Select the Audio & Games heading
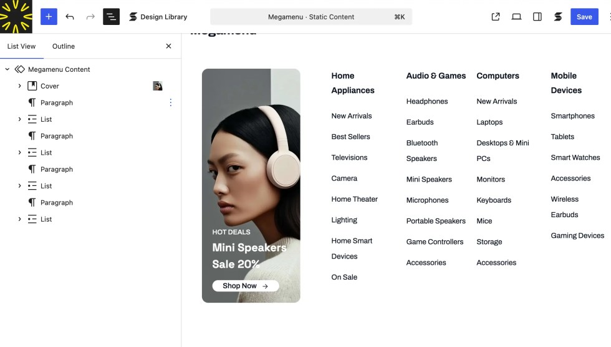The image size is (611, 347). 436,76
